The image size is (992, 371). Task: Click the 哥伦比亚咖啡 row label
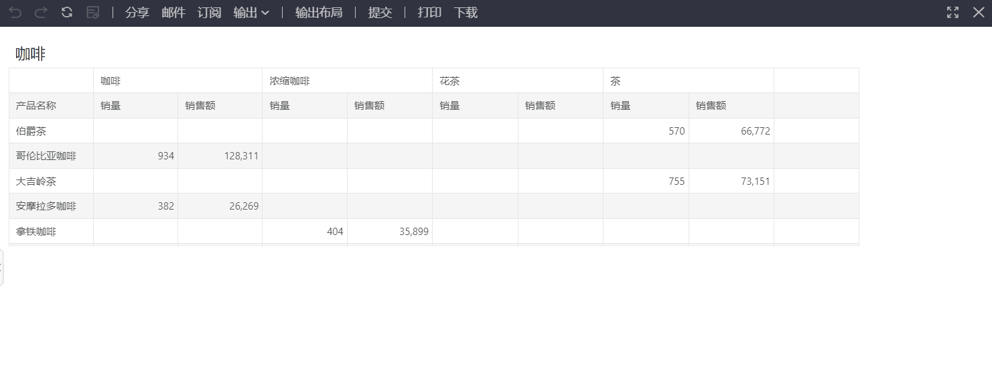(46, 156)
